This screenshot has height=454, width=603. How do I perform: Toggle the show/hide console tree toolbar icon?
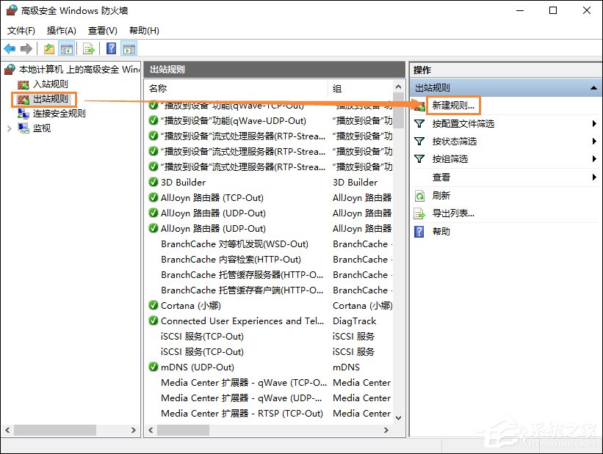coord(66,48)
